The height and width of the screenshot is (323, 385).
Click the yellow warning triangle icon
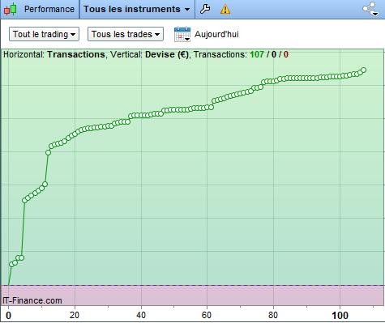[225, 9]
